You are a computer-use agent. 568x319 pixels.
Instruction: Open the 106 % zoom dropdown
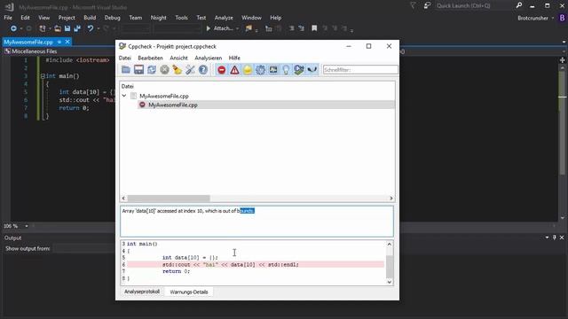pos(26,226)
